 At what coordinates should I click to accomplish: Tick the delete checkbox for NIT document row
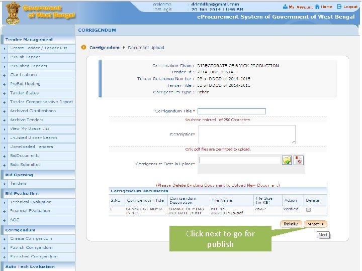point(308,210)
